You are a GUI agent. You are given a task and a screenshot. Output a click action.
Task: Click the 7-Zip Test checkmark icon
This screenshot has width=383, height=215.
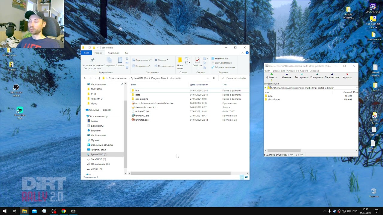[x=302, y=74]
